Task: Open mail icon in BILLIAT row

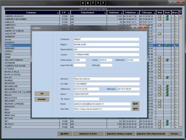Action: (x=160, y=127)
